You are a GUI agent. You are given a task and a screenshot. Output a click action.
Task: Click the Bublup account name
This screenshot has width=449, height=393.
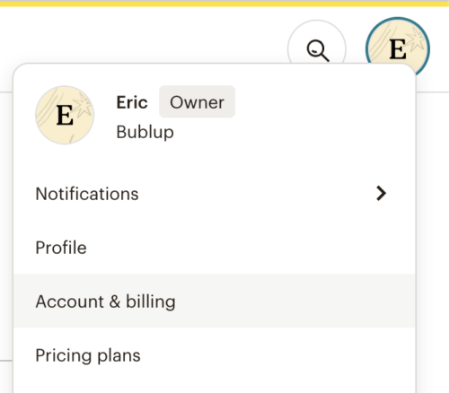tap(145, 132)
